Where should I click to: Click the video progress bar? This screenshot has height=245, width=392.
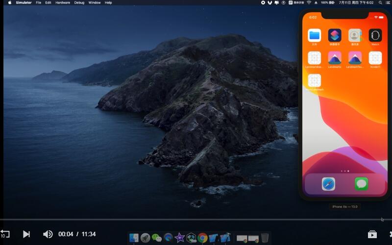tap(196, 220)
